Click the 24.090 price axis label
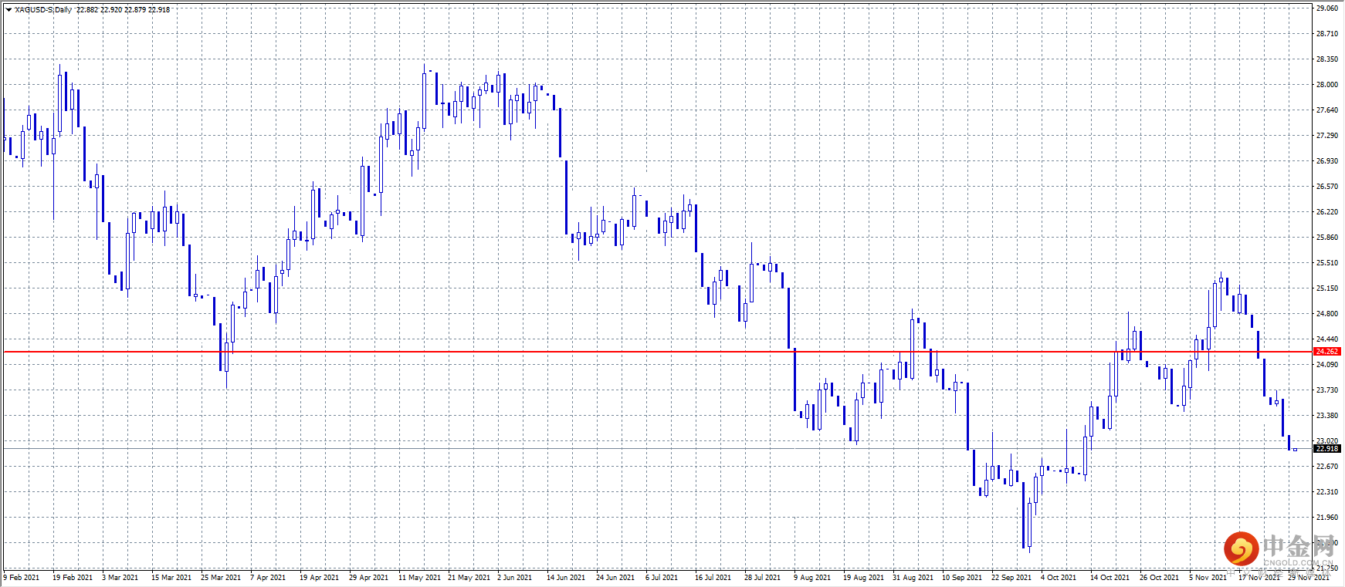 click(1327, 365)
